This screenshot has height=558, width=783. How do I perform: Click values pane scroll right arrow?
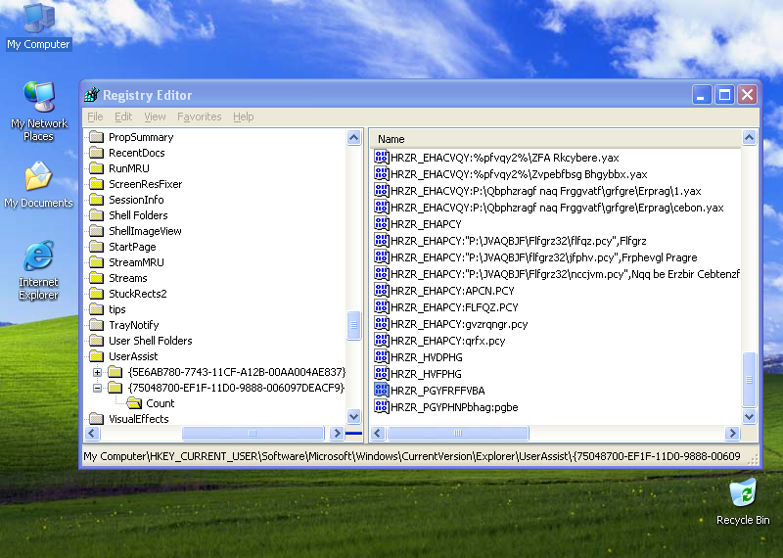tap(732, 433)
